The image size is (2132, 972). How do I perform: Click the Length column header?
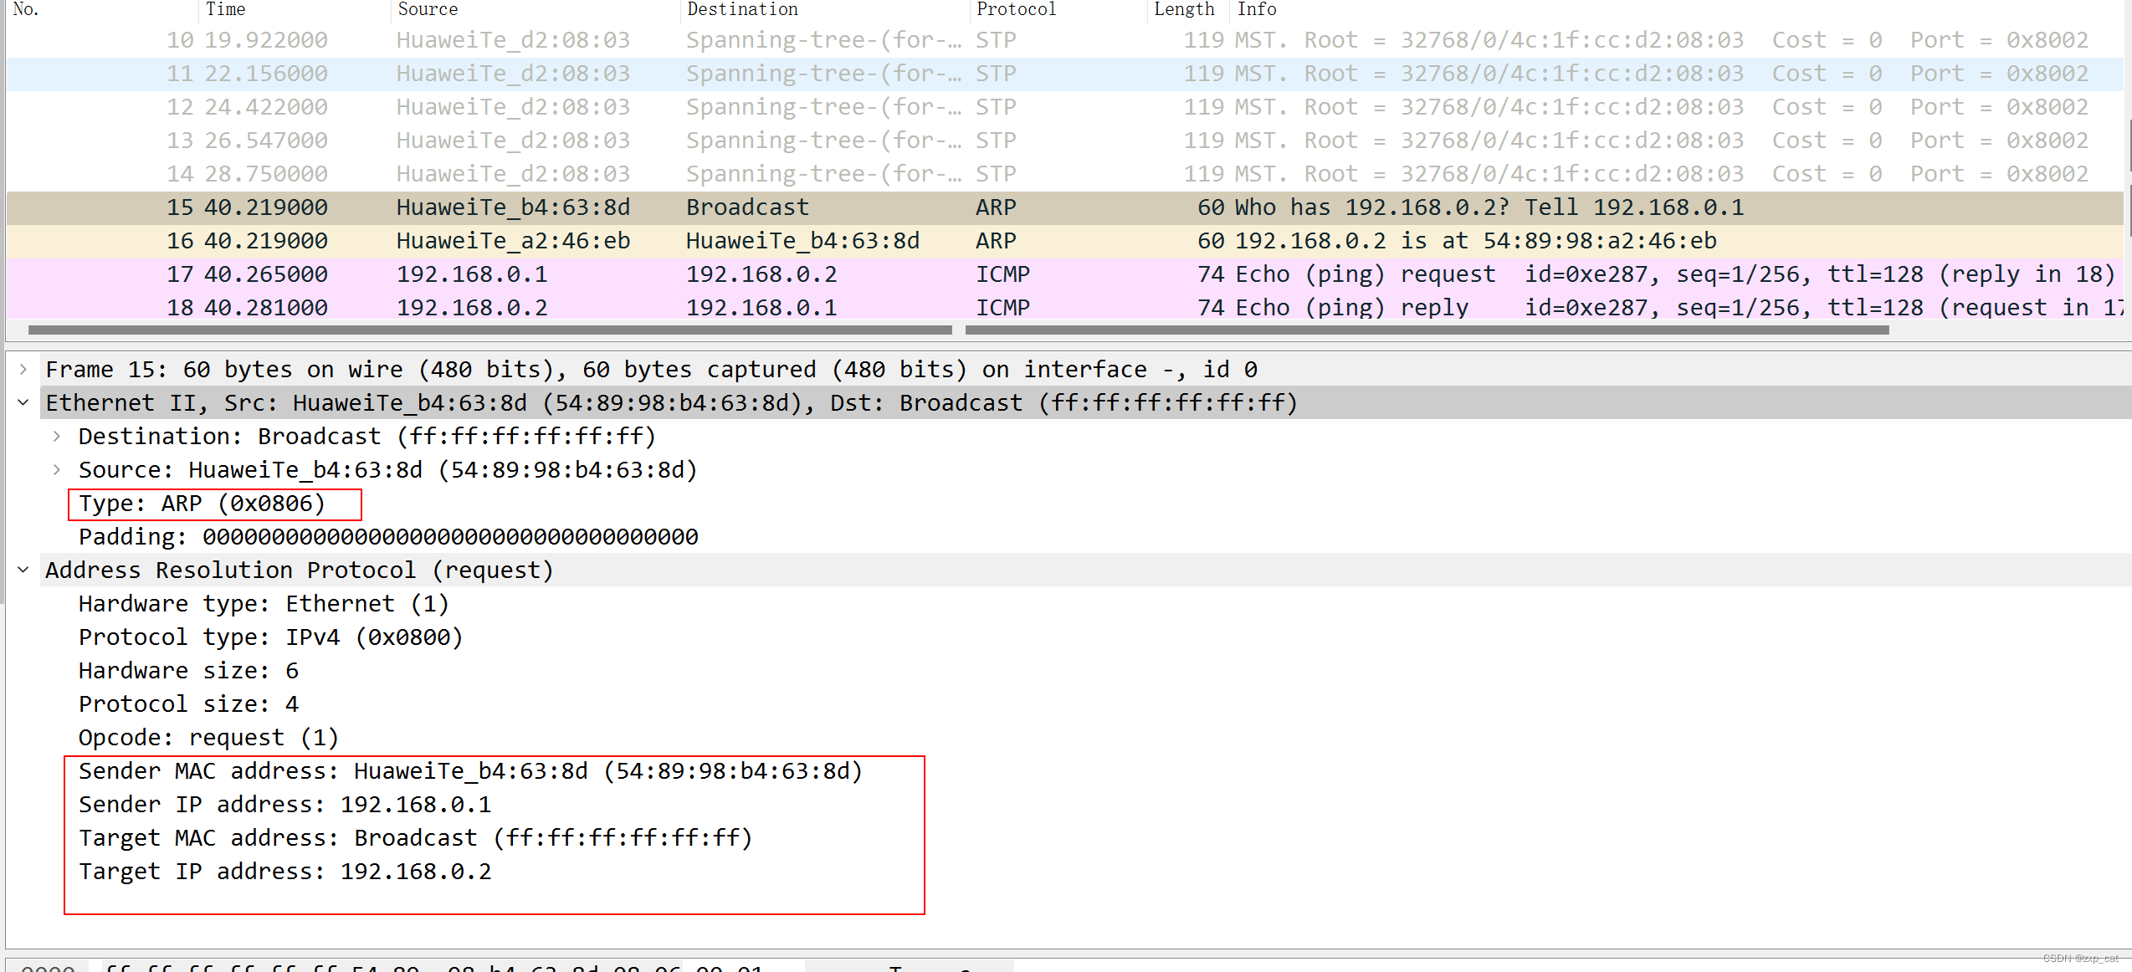(1183, 9)
